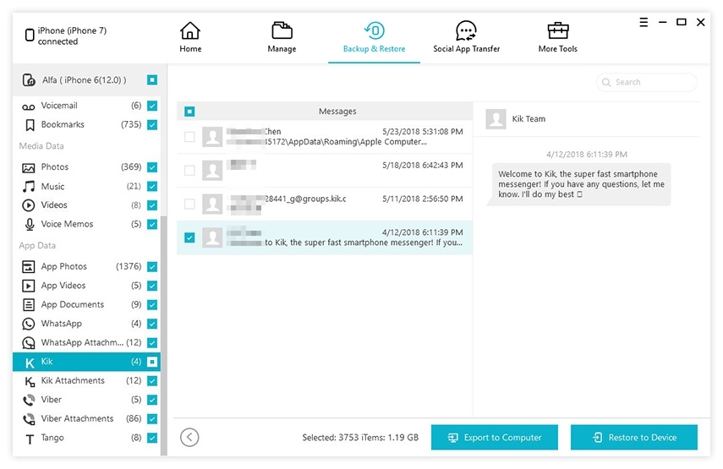723x469 pixels.
Task: Click the Kik Team avatar icon
Action: [496, 119]
